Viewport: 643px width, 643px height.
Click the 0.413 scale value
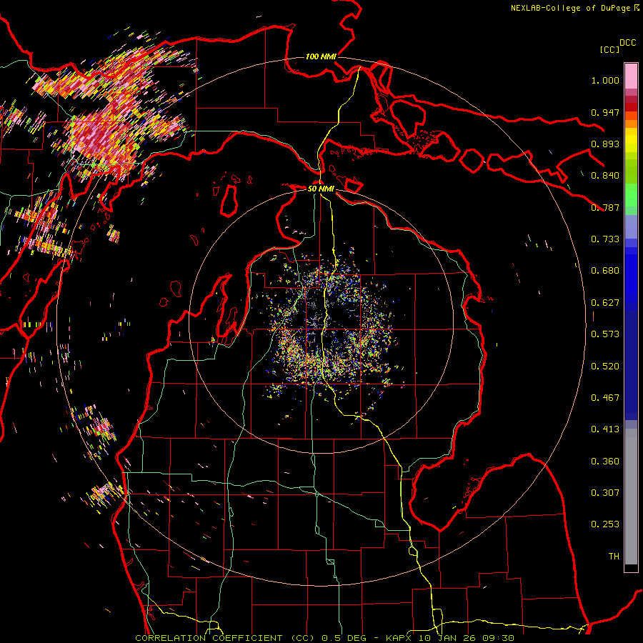(x=605, y=429)
